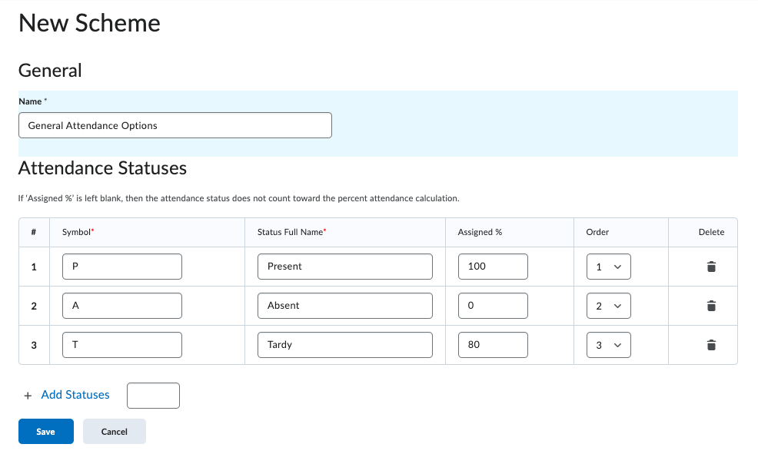Open the Order dropdown for Tardy
Screen dimensions: 758x454
pyautogui.click(x=608, y=345)
